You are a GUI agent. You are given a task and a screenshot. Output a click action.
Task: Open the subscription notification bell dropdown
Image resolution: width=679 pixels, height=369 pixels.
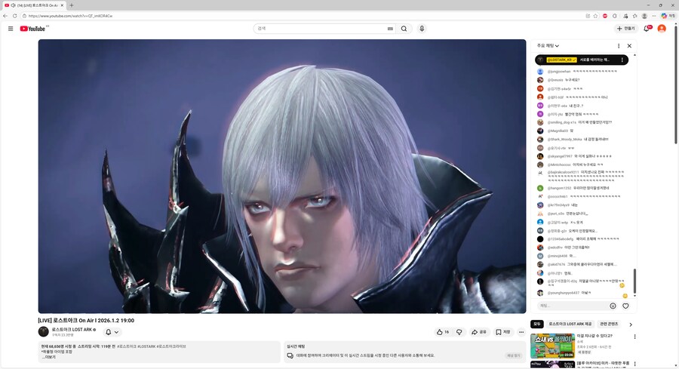pyautogui.click(x=112, y=332)
